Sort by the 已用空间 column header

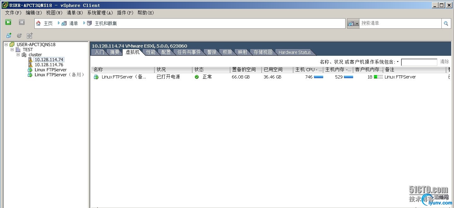(x=277, y=70)
